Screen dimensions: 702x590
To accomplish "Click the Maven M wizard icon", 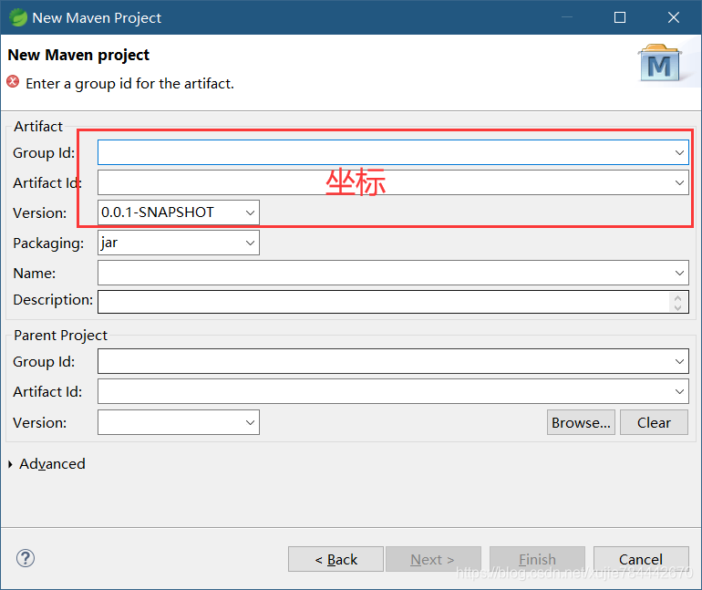I will [x=660, y=63].
